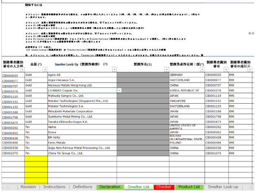Select the Alpha smelter cell
Screen dimensions: 257x193
[x=82, y=127]
